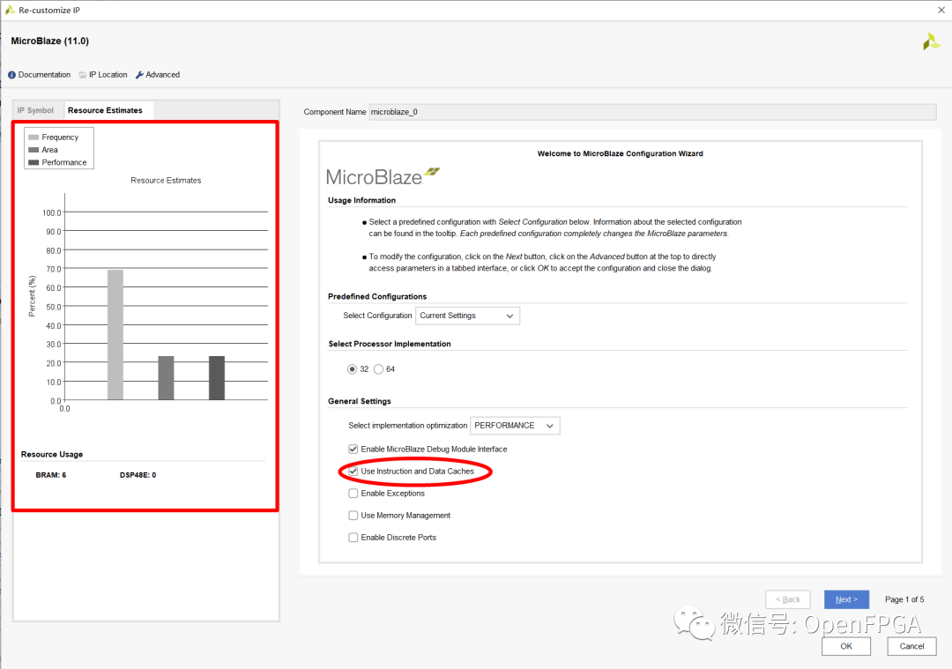Click the 'BRAM: 6' resource value
This screenshot has height=669, width=952.
[x=51, y=475]
